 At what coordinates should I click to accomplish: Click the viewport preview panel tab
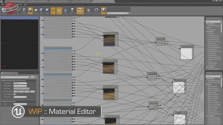coord(20,18)
